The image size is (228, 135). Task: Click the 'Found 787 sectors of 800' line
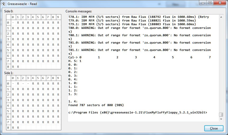pos(96,105)
